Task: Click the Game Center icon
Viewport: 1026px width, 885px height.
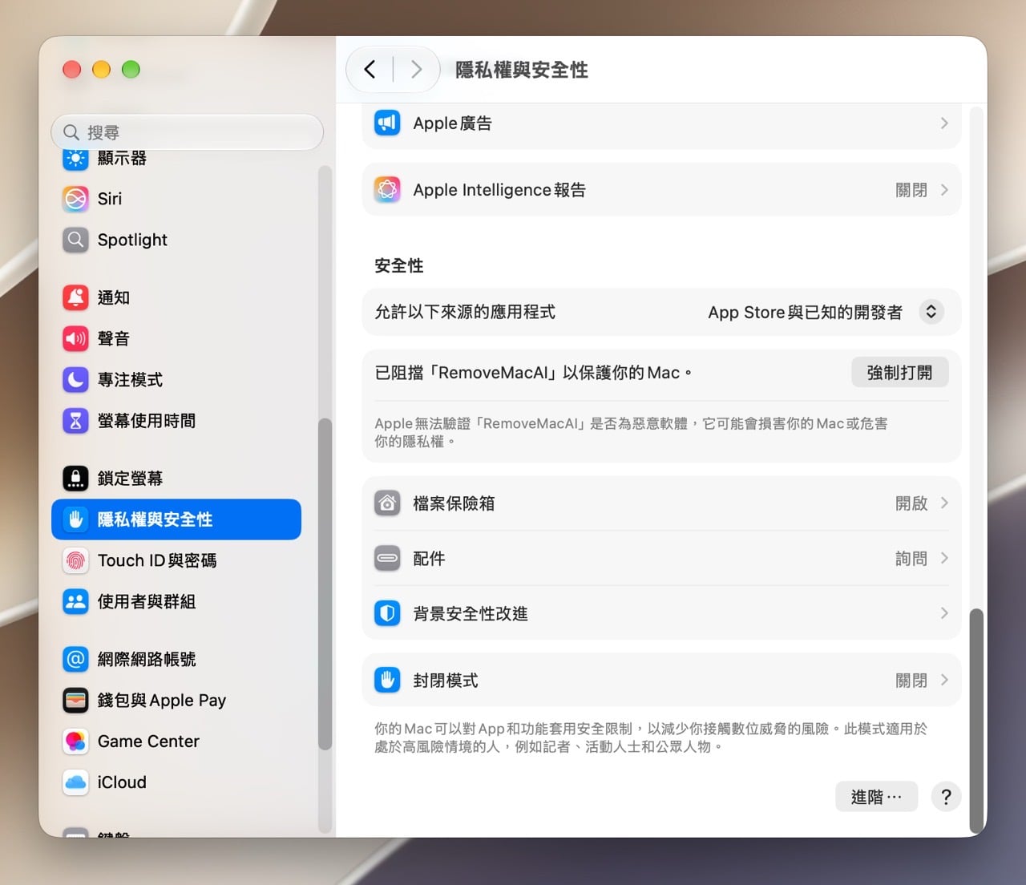Action: (75, 742)
